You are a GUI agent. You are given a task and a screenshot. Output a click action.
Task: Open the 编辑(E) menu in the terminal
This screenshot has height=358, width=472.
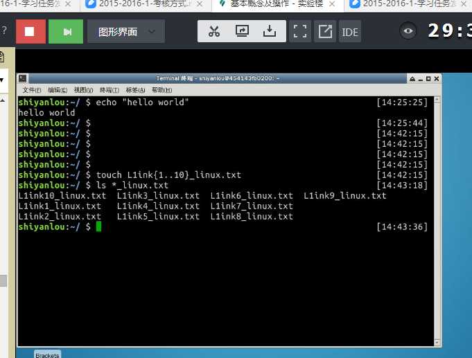pos(58,90)
